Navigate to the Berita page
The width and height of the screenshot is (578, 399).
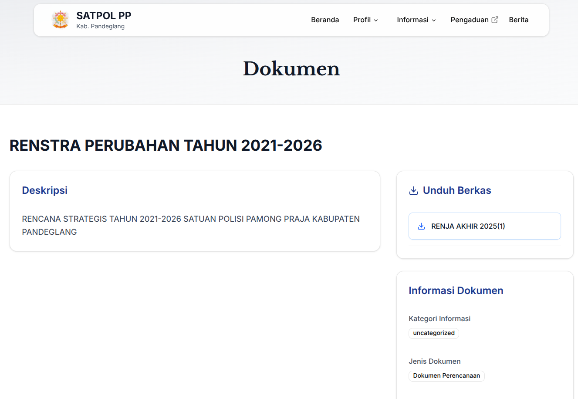(518, 20)
